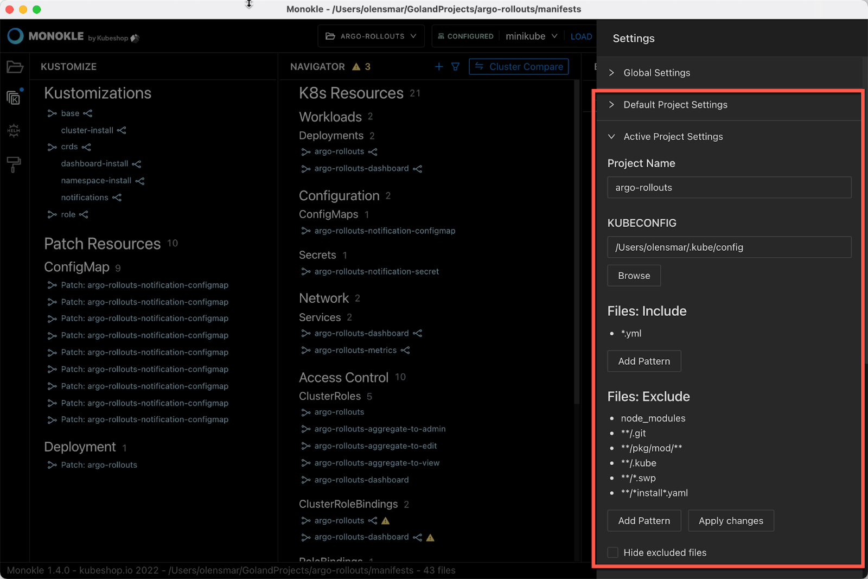This screenshot has height=579, width=868.
Task: Open the Kustomize sidebar icon
Action: pos(14,98)
